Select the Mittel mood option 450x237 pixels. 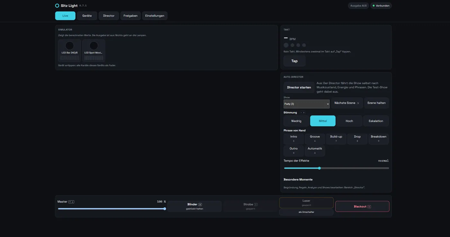click(323, 121)
